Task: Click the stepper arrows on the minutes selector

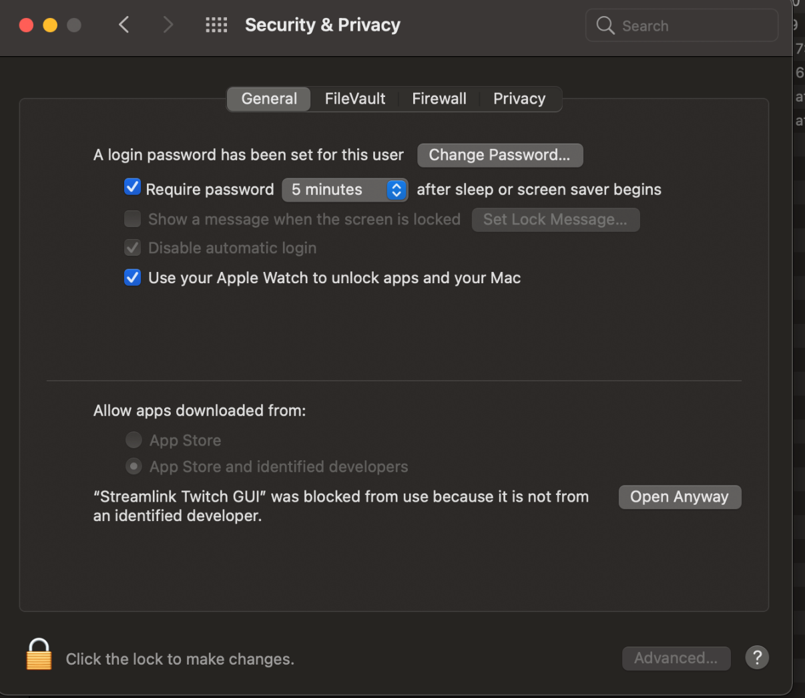Action: click(x=396, y=190)
